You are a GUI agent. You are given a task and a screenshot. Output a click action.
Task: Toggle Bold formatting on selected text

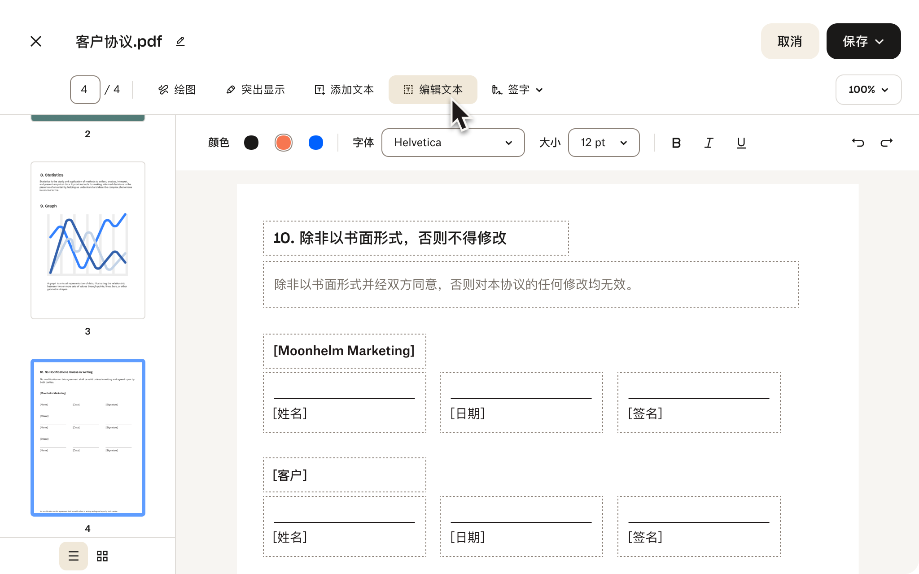tap(675, 142)
